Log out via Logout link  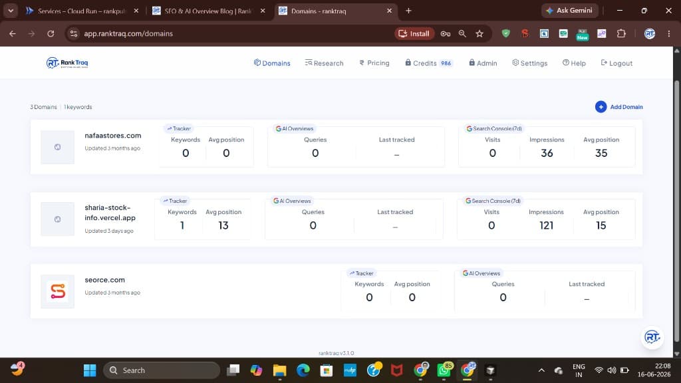pos(616,63)
